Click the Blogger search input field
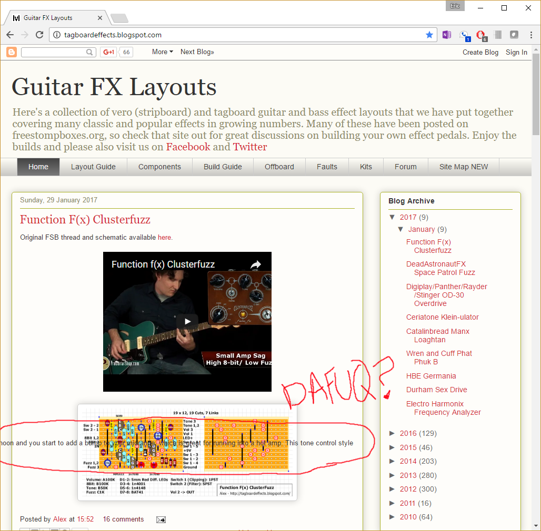This screenshot has width=541, height=531. click(54, 52)
